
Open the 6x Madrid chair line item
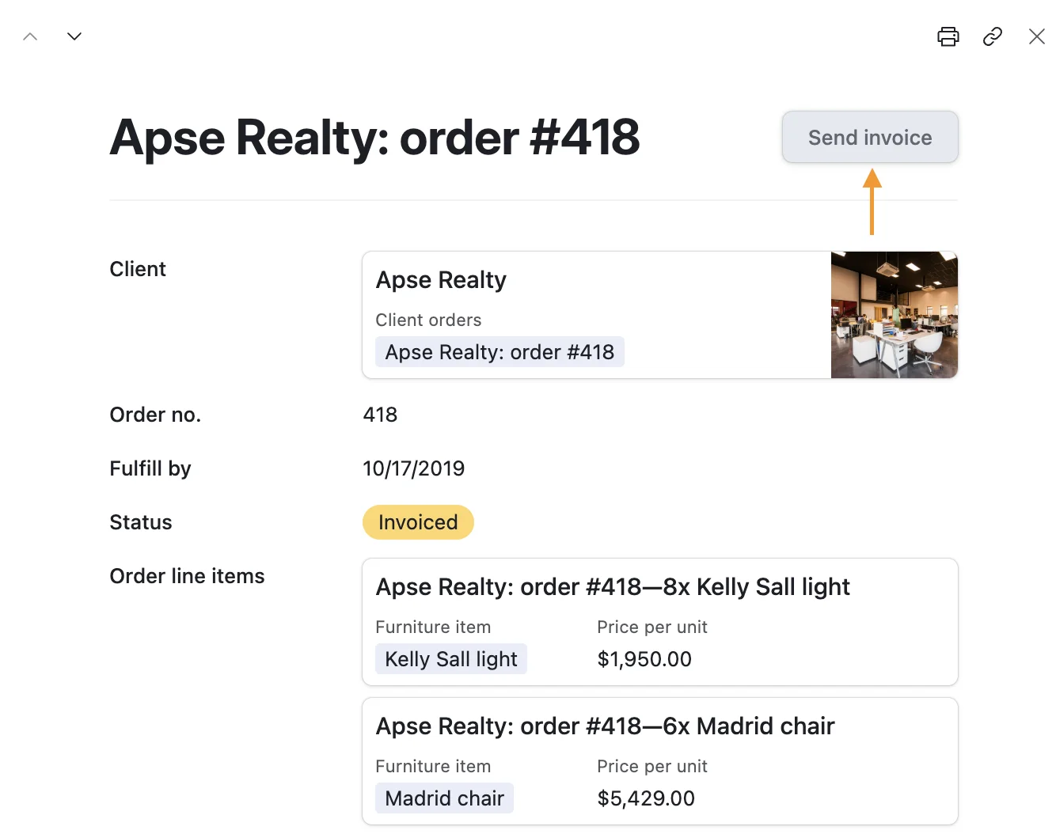click(605, 726)
